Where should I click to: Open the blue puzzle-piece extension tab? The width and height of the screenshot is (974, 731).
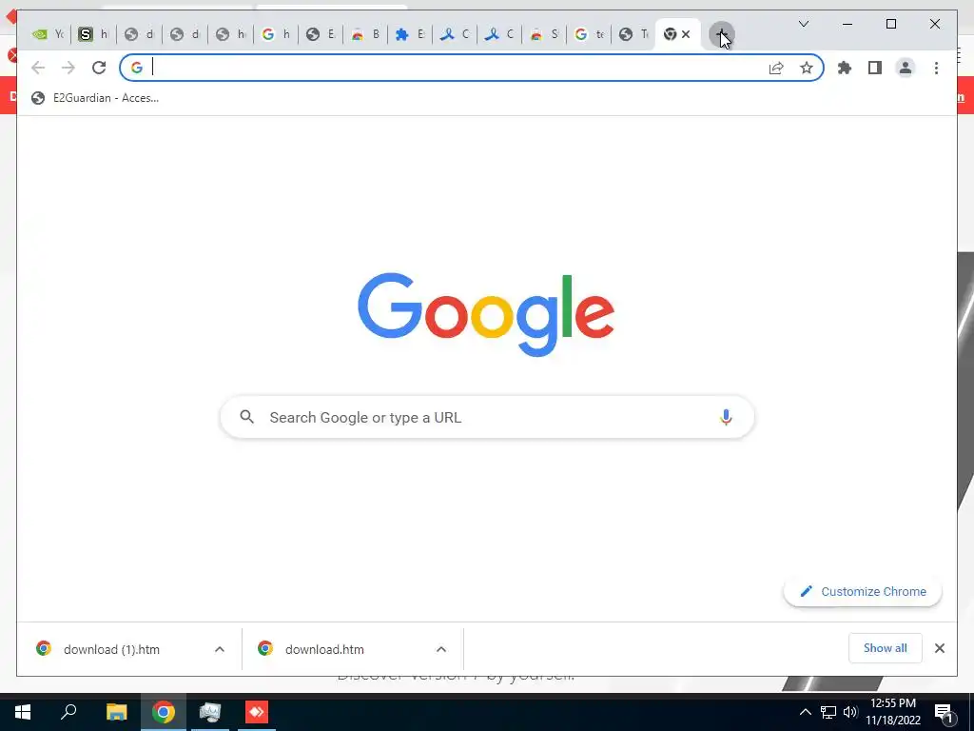410,34
